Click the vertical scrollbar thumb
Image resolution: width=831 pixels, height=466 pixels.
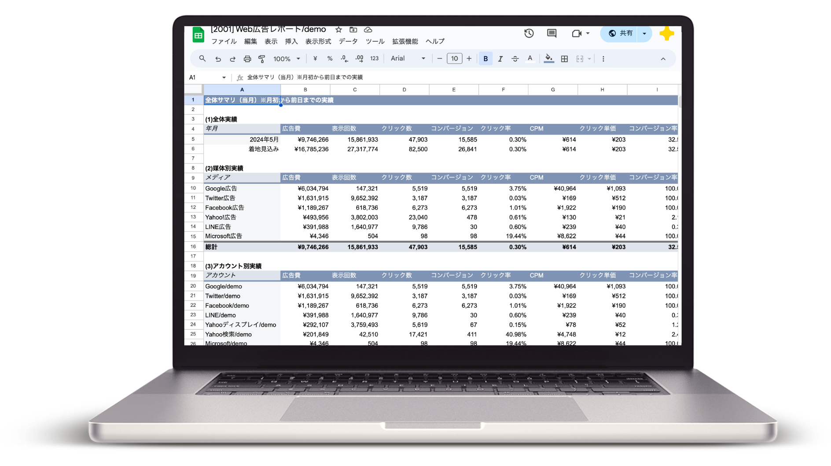point(680,102)
